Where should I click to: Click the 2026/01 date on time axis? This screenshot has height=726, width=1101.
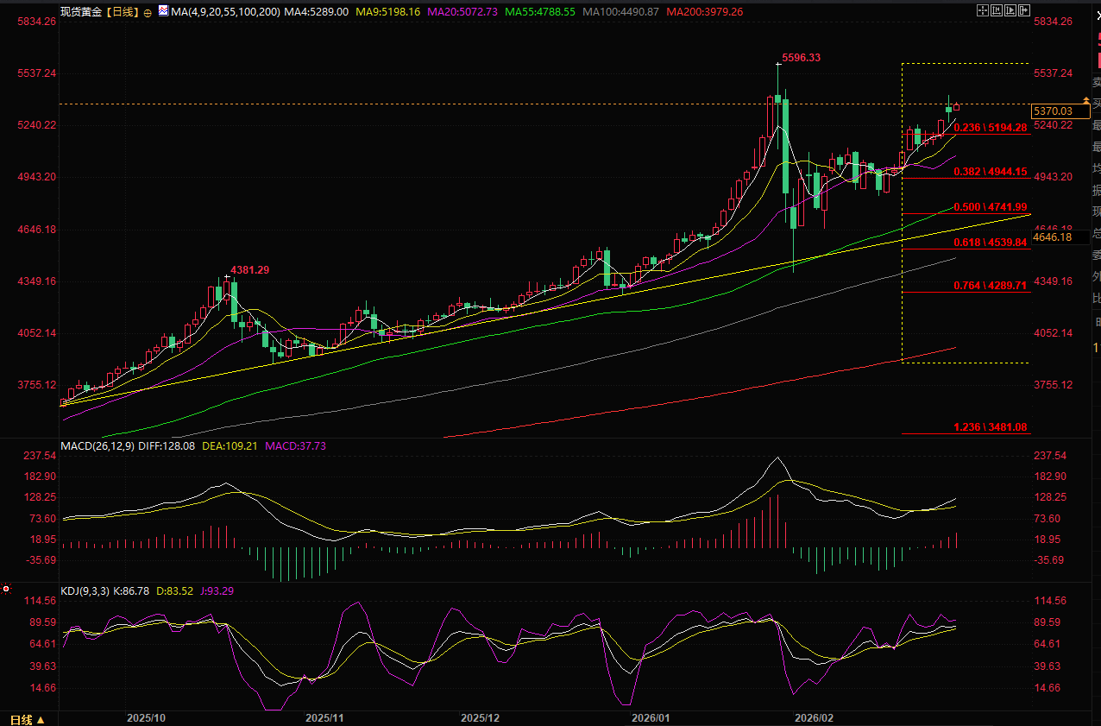(x=651, y=718)
